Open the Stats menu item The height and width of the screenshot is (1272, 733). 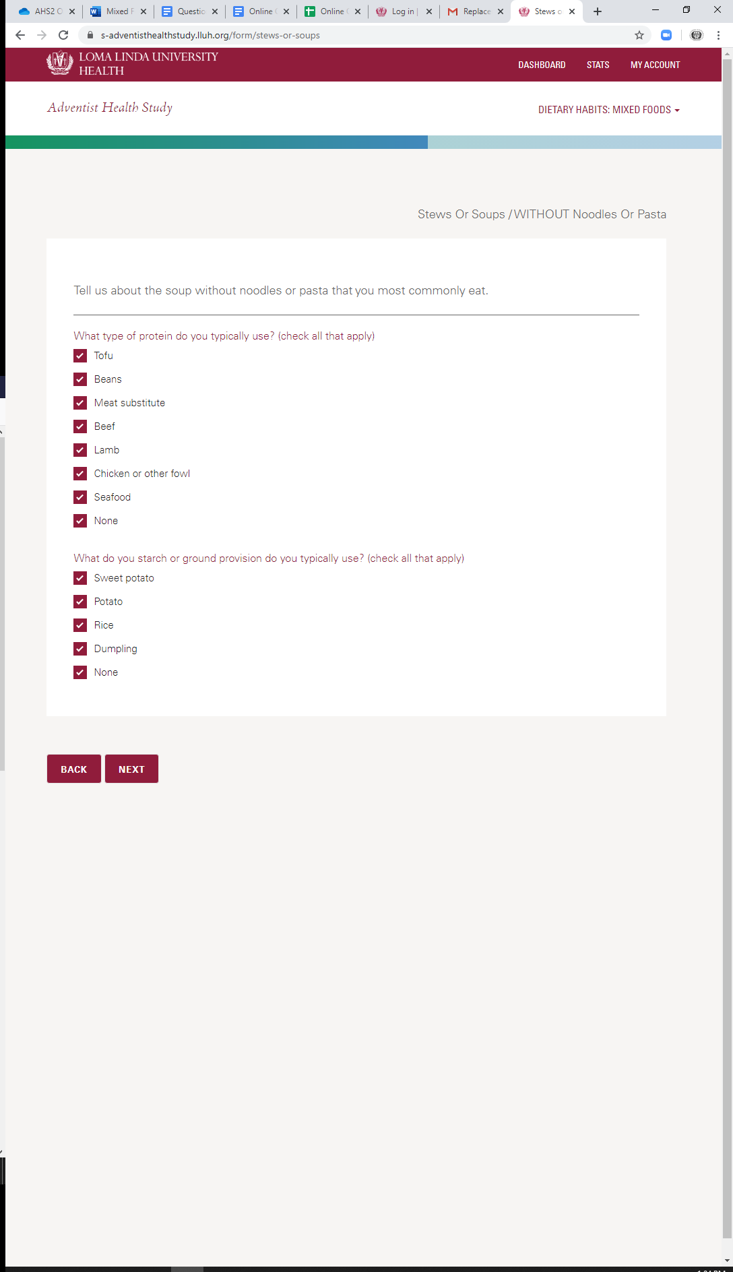(598, 65)
